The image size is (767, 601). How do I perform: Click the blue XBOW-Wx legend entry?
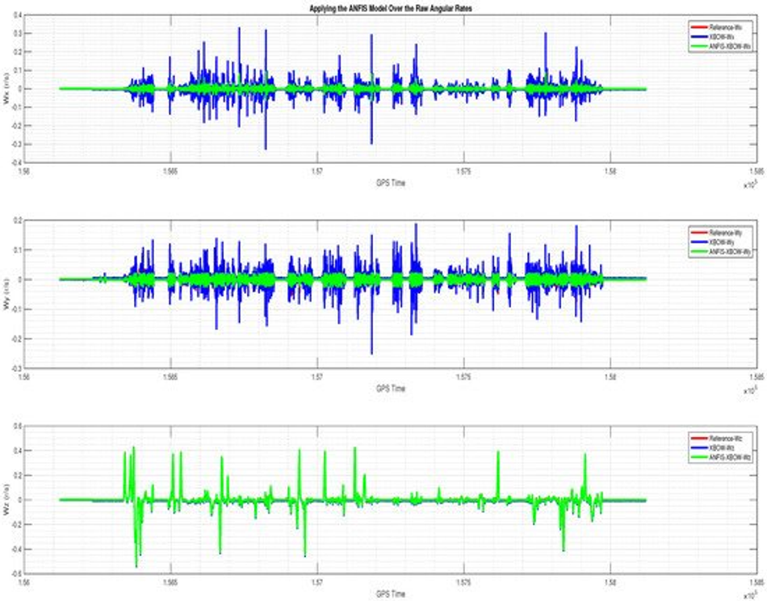click(x=719, y=36)
